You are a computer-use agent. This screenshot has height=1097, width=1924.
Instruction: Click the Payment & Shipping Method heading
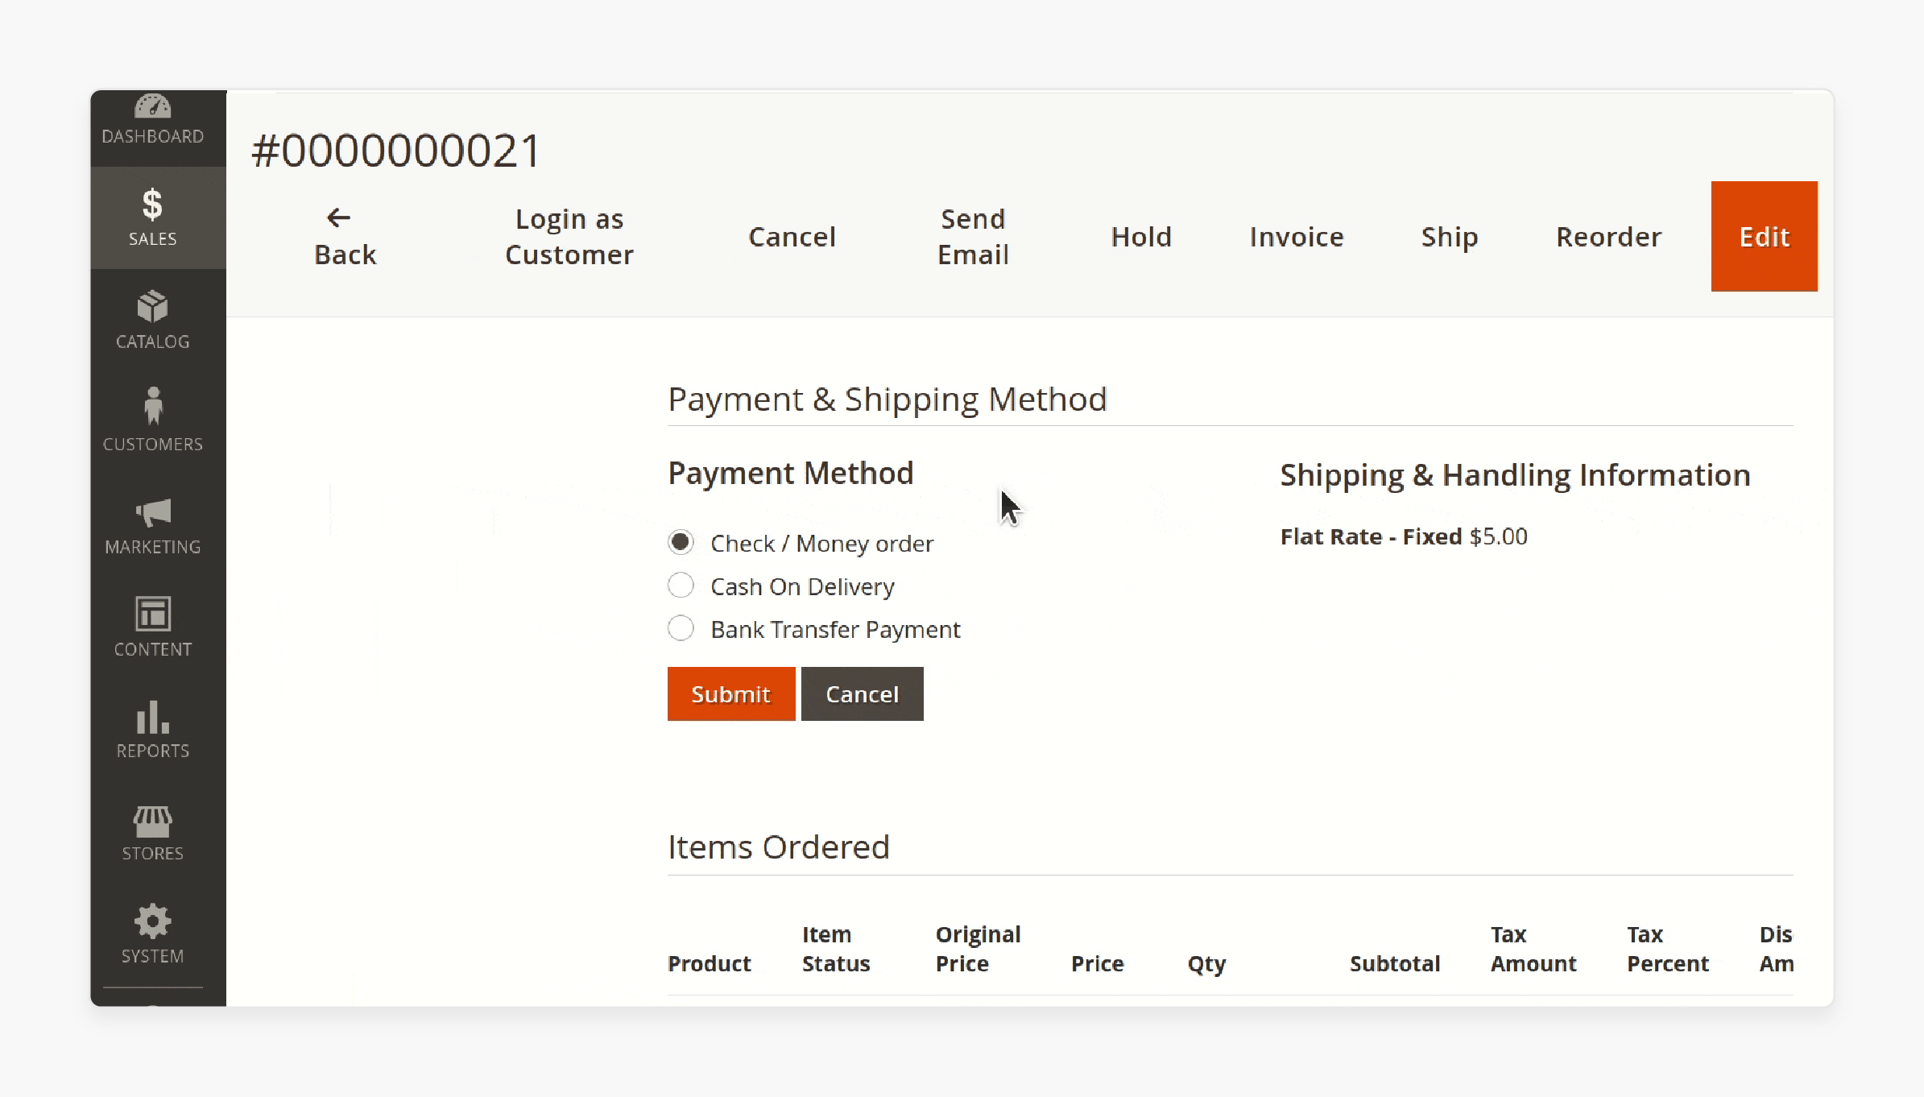tap(888, 399)
